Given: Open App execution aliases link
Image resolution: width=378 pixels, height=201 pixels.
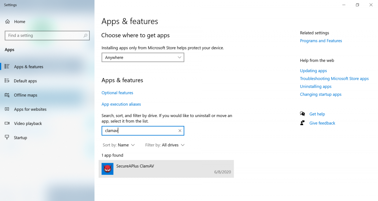Looking at the screenshot, I should click(x=121, y=104).
